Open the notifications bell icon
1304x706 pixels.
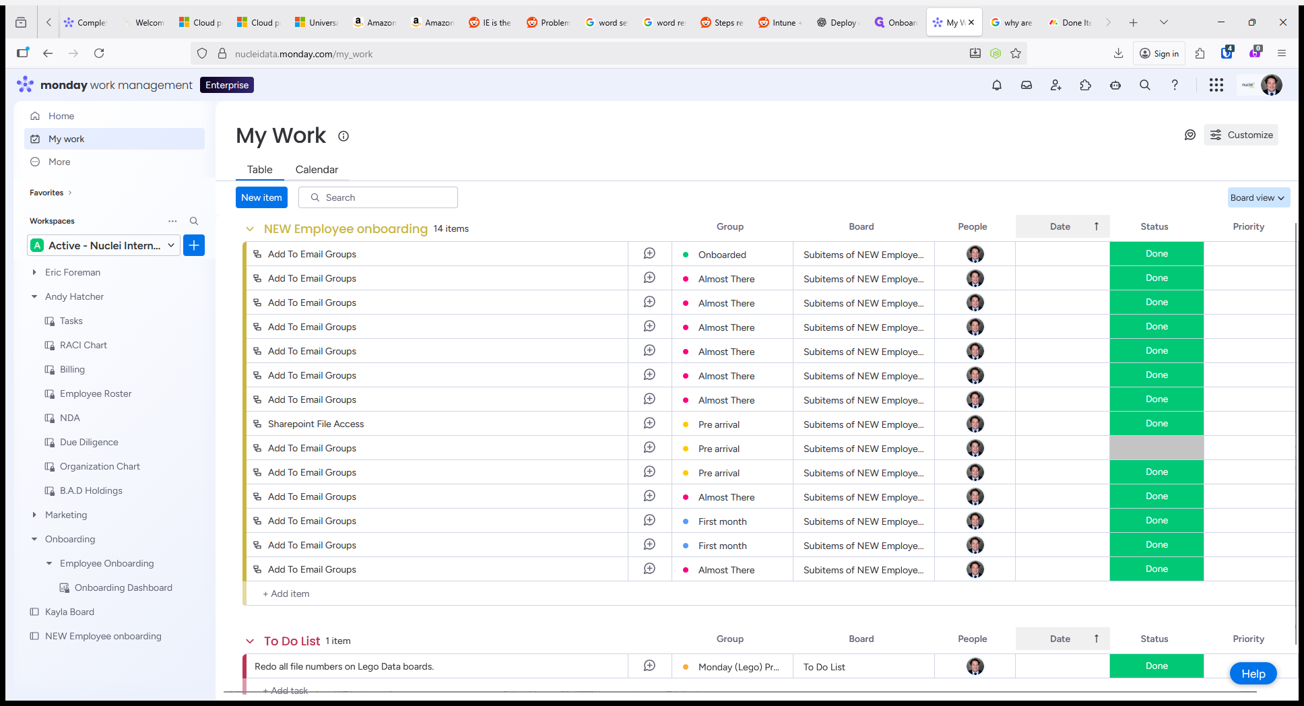point(997,85)
